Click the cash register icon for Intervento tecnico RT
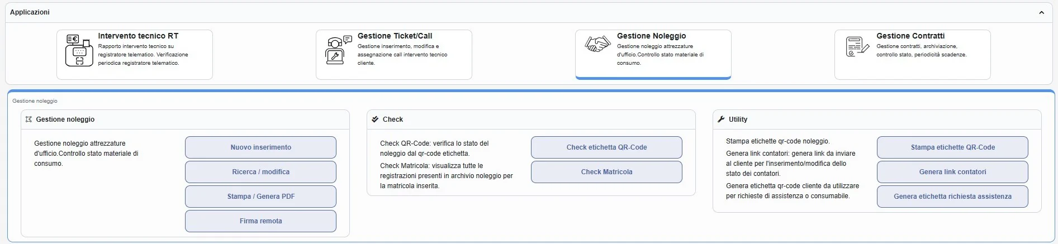The width and height of the screenshot is (1058, 244). tap(79, 50)
